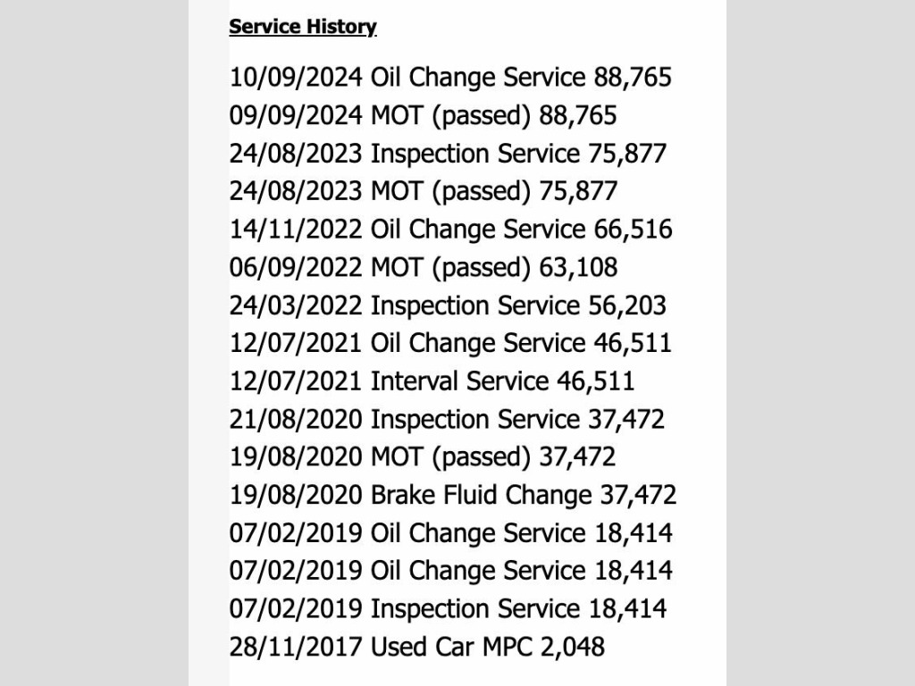Viewport: 915px width, 686px height.
Task: Select the 24/03/2022 Inspection Service entry
Action: pyautogui.click(x=448, y=305)
